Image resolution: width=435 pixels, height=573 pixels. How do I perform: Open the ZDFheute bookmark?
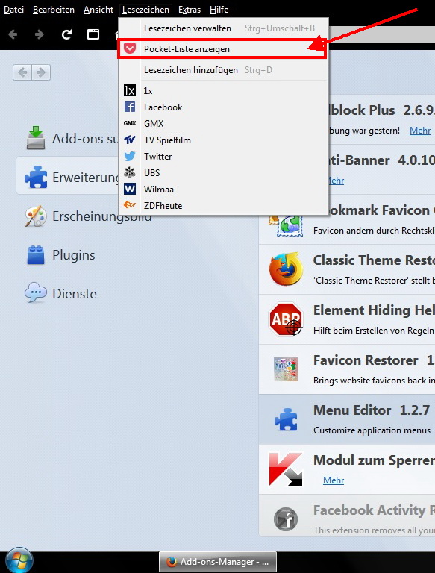tap(223, 206)
